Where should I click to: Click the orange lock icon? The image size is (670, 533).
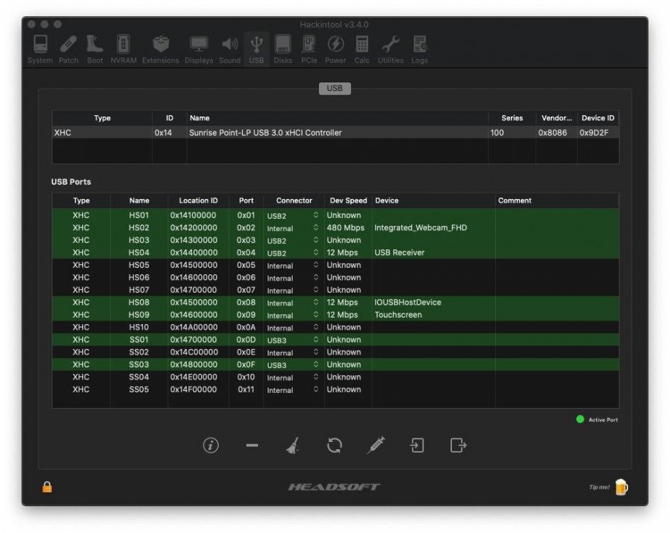coord(47,487)
